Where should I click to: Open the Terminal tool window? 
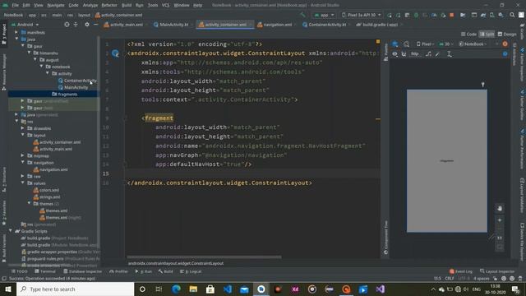click(x=45, y=271)
